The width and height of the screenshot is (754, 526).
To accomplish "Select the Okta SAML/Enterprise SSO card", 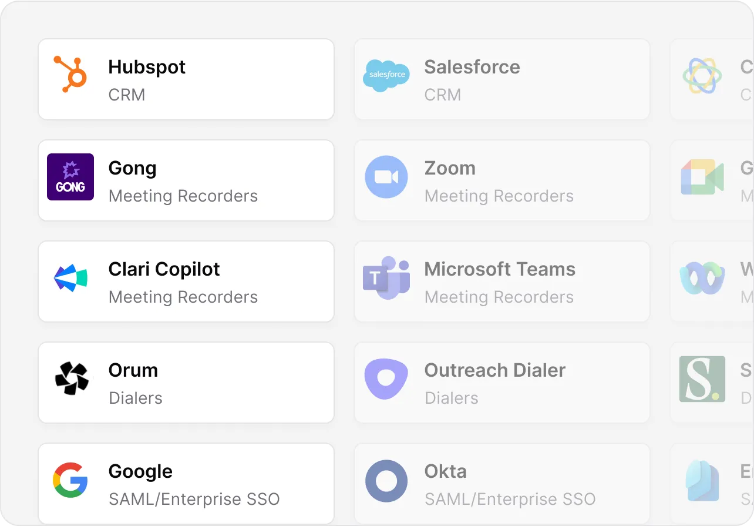I will [x=502, y=484].
